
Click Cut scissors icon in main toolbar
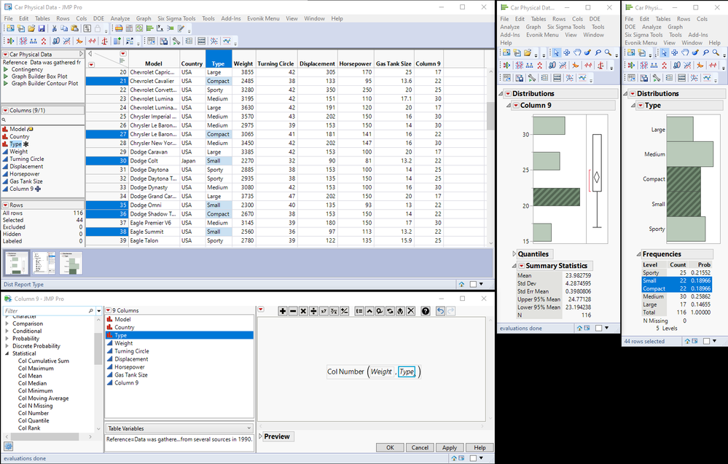54,28
